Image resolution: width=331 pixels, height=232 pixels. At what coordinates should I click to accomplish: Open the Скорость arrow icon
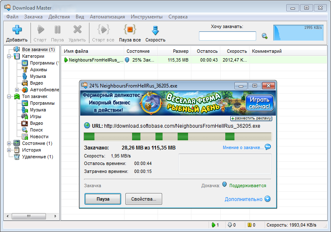(155, 30)
